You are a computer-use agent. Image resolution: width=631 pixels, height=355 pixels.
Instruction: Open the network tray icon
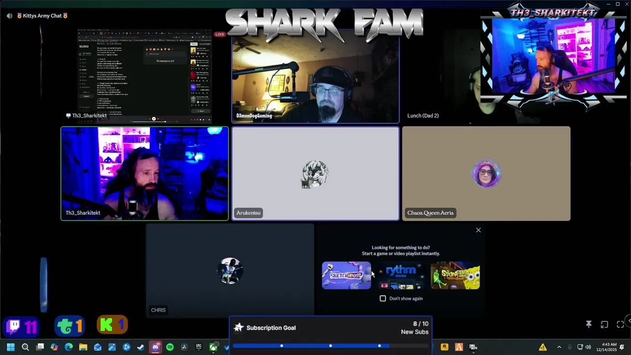coord(580,347)
